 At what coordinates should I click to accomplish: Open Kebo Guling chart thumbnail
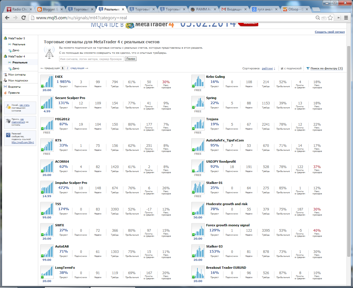click(198, 81)
